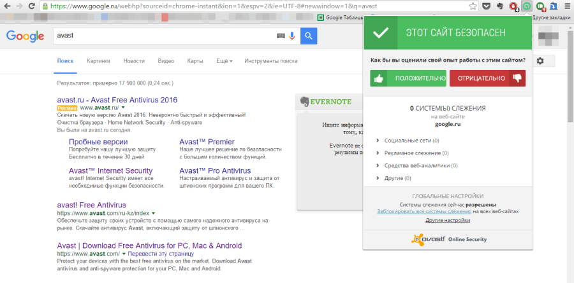Switch to Новости tab

point(134,61)
